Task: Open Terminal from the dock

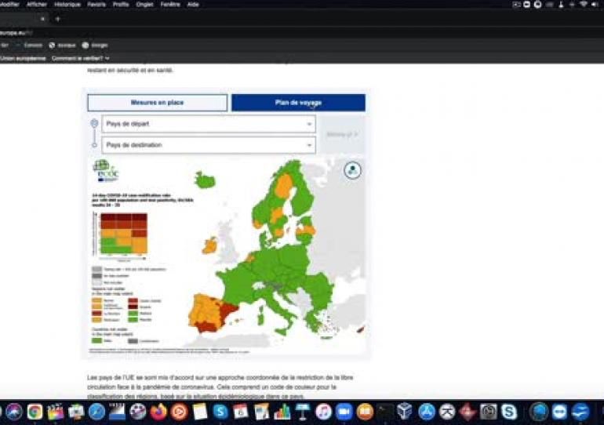Action: [x=385, y=412]
